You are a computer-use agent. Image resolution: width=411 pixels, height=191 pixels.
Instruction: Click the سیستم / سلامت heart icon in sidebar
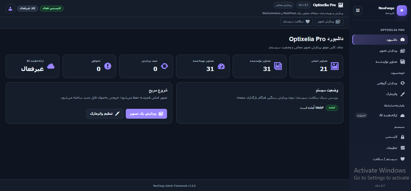pos(402,159)
